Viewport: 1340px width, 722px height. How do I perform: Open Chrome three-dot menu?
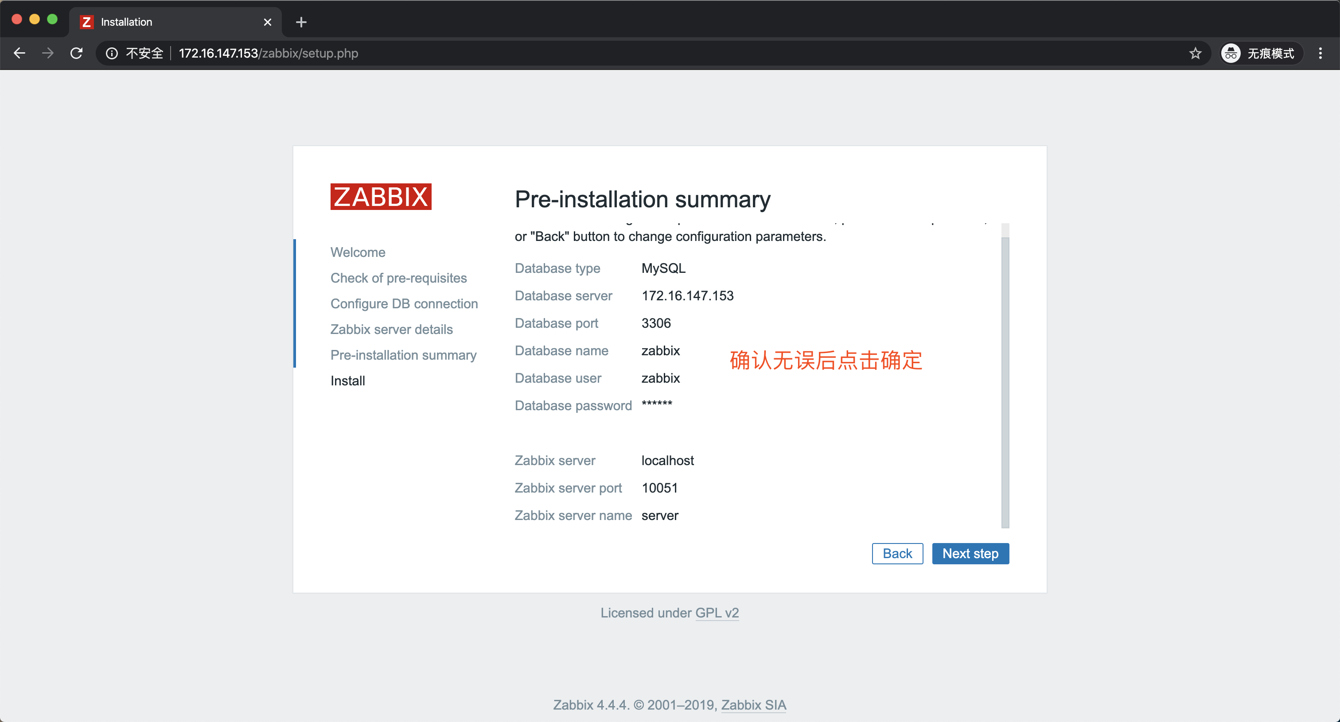(x=1320, y=53)
